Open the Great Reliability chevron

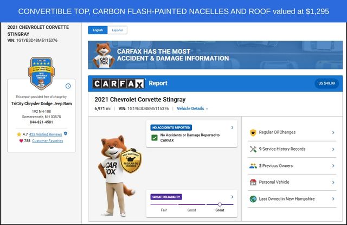coord(232,197)
